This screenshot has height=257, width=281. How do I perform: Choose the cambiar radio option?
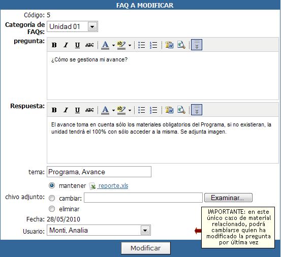[x=52, y=198]
